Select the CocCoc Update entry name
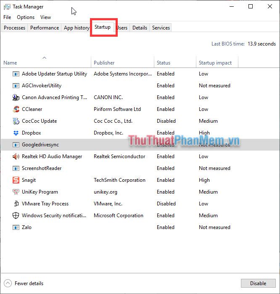Viewport: 280px width, 294px height. [x=39, y=121]
